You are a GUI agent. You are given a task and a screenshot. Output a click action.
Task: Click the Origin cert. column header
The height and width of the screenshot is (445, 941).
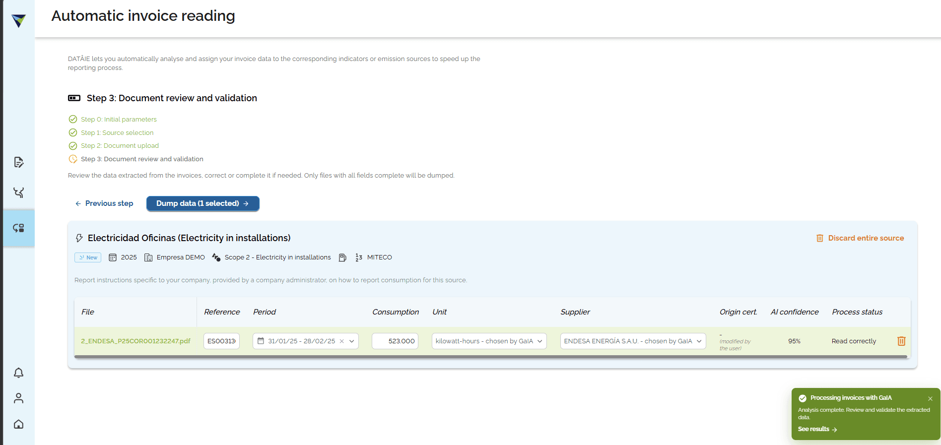[739, 312]
